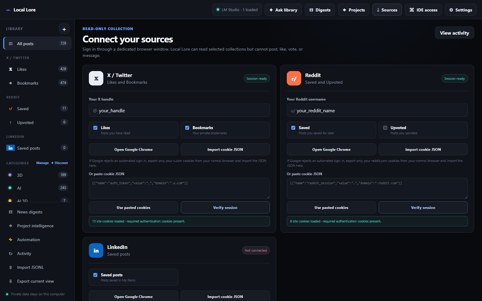Screen dimensions: 482x301
Task: Click the Import JSONL upload icon
Action: (x=11, y=267)
